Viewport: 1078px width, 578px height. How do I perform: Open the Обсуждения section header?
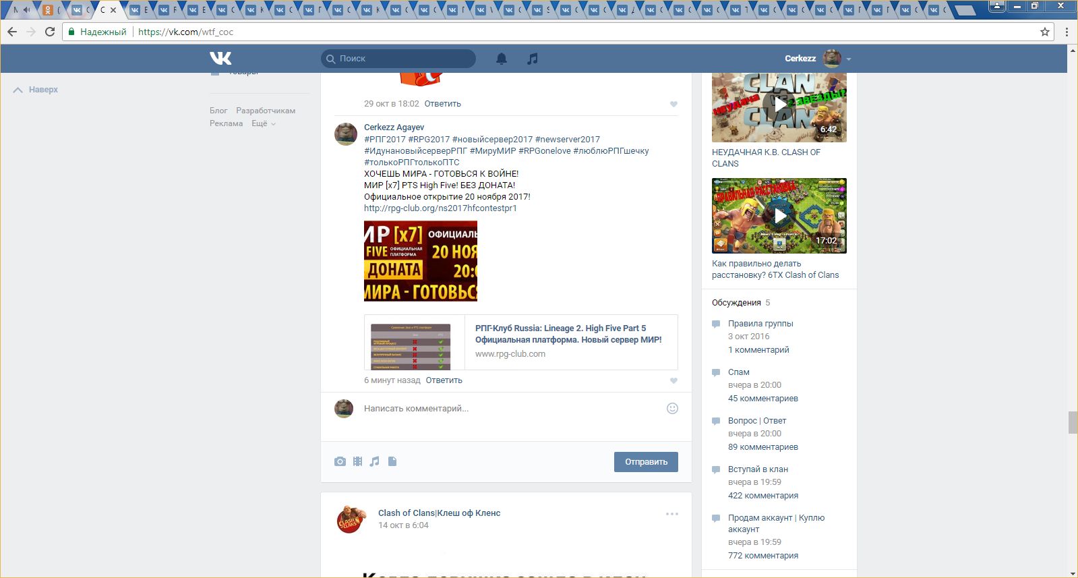tap(736, 303)
